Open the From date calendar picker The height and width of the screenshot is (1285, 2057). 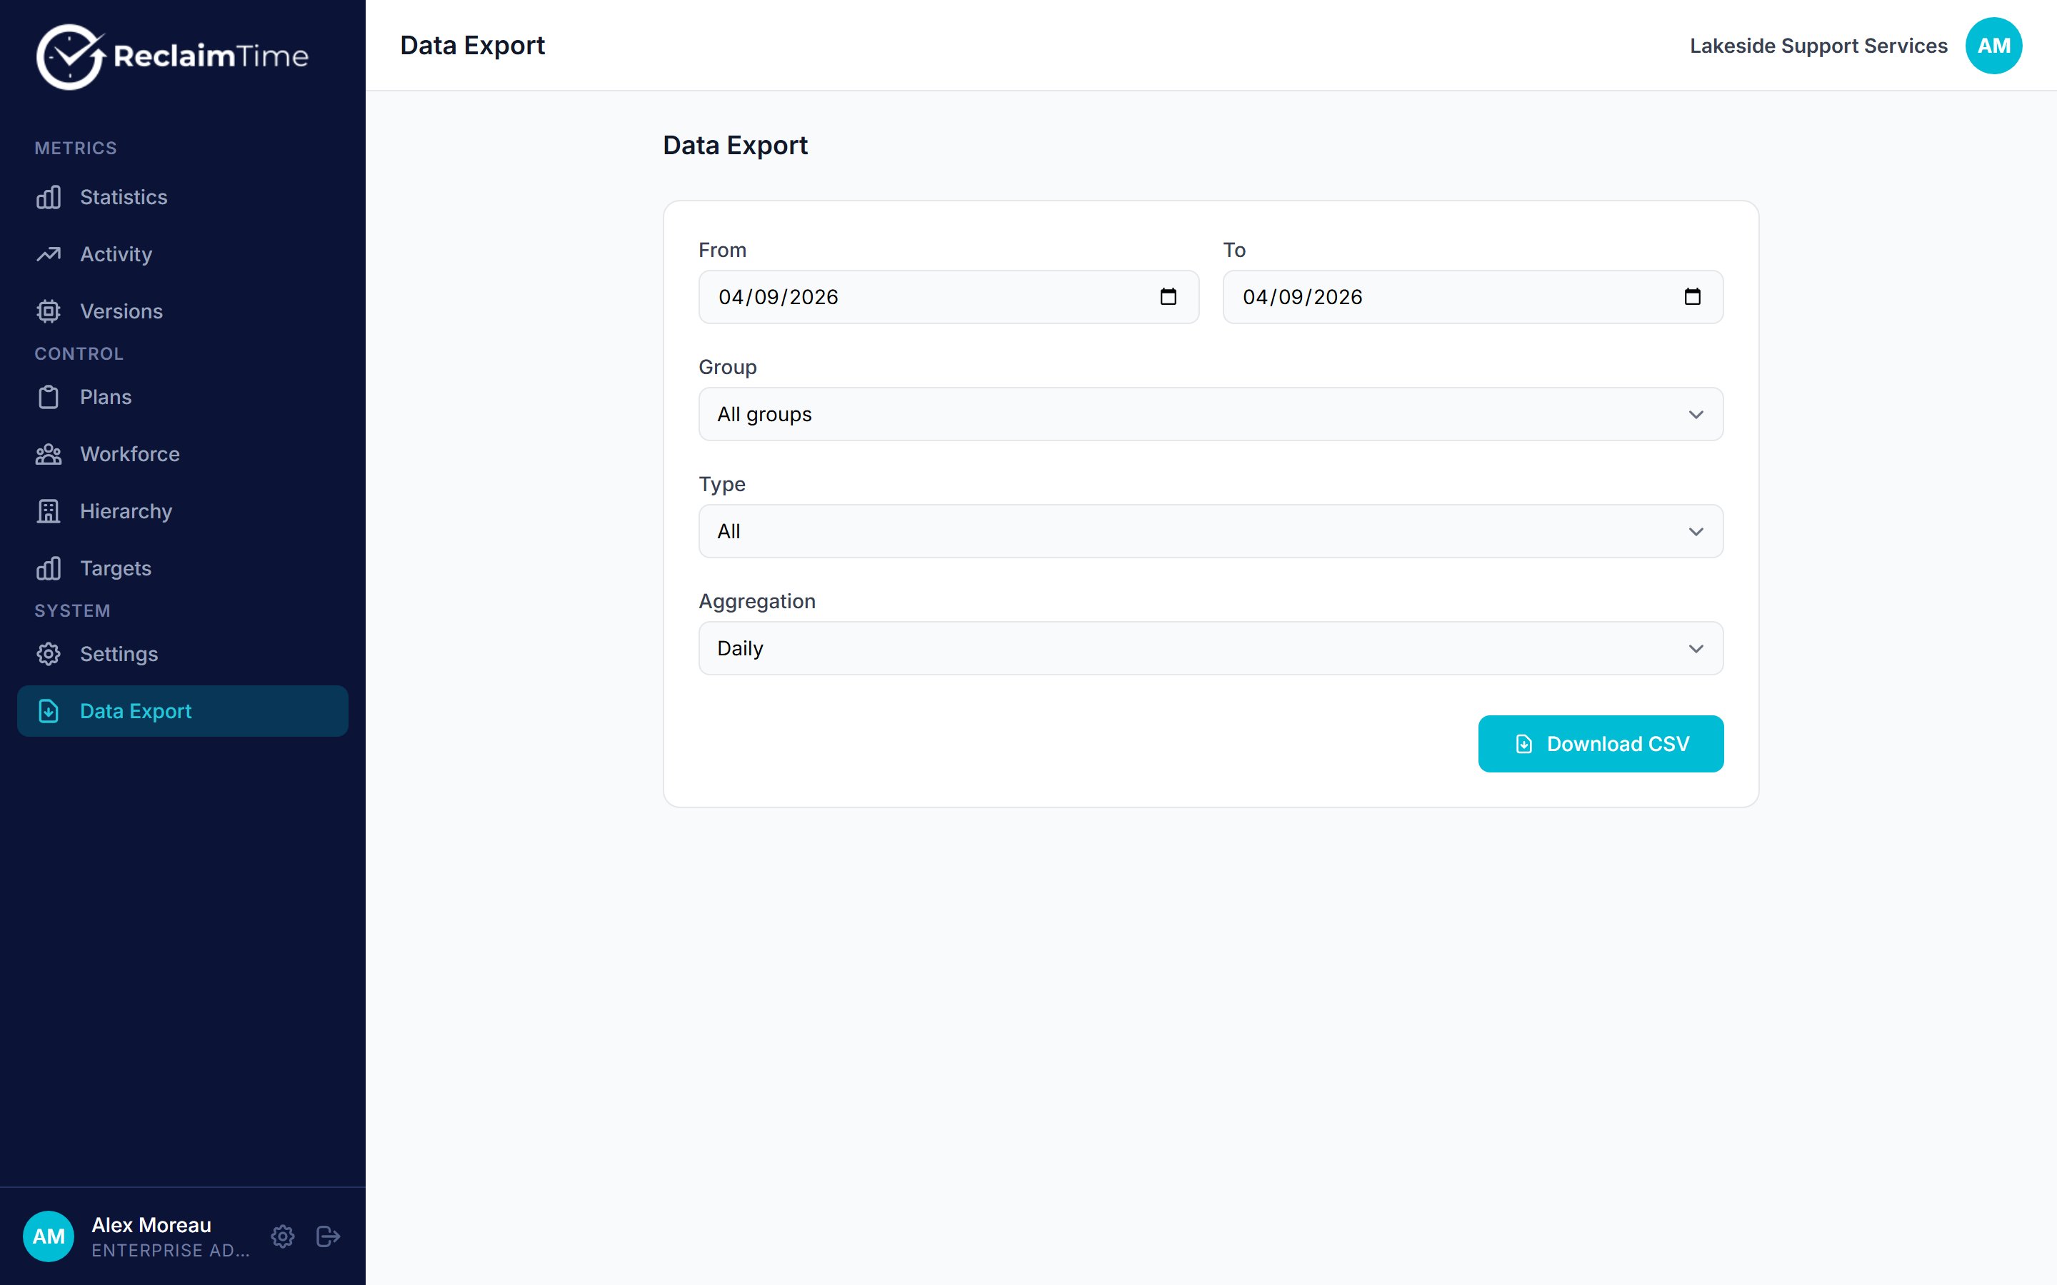tap(1168, 296)
